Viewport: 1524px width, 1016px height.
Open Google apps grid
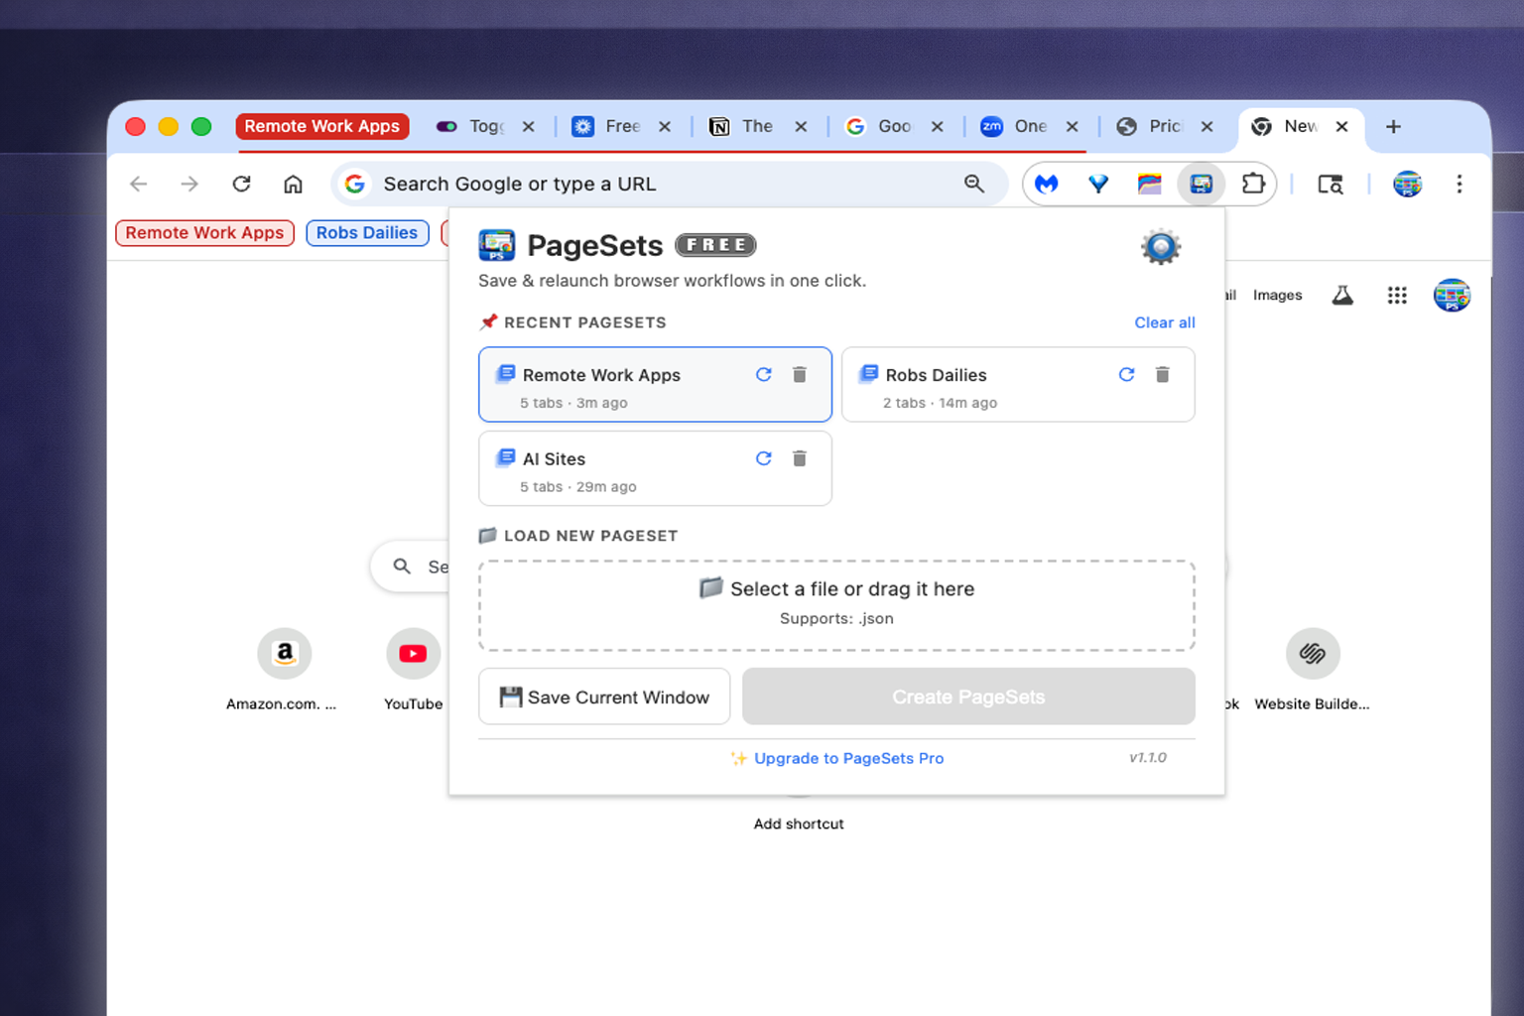[x=1397, y=295]
